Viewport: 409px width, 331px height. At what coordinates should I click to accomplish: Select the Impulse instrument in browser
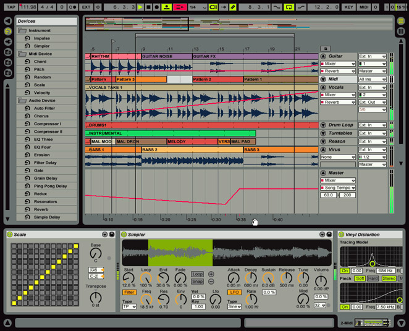tap(42, 38)
